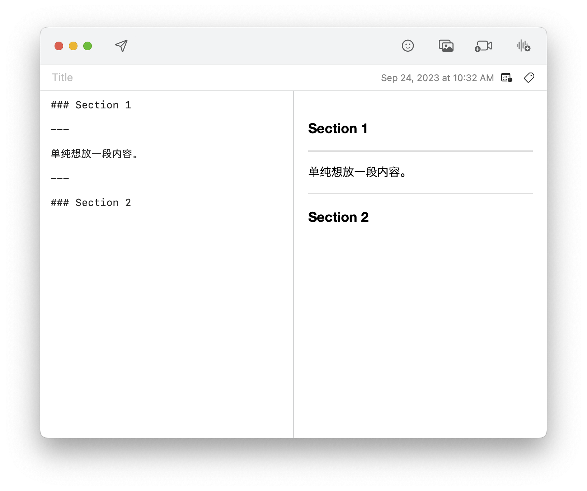Click the Sep 24, 2023 date text

[437, 78]
